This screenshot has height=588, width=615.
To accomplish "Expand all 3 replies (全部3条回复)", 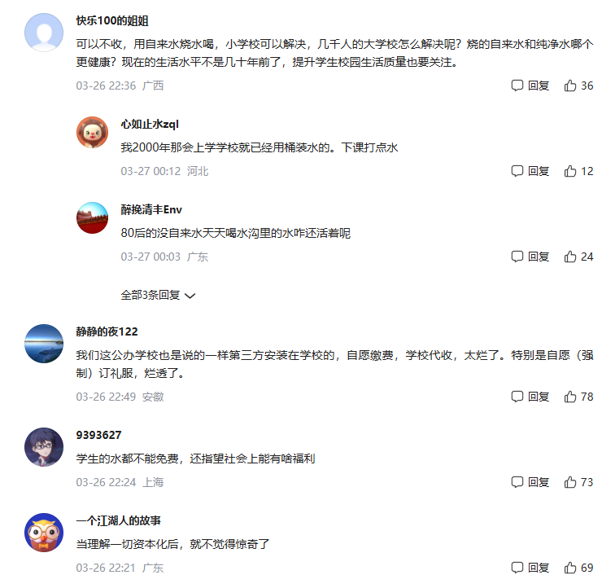I will tap(158, 295).
